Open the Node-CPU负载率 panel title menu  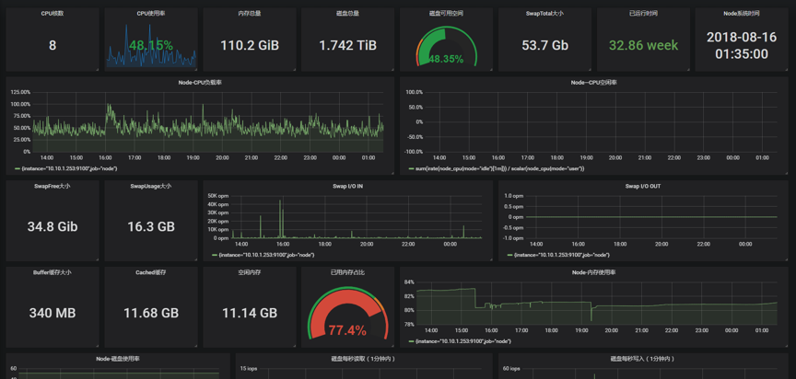(x=200, y=83)
